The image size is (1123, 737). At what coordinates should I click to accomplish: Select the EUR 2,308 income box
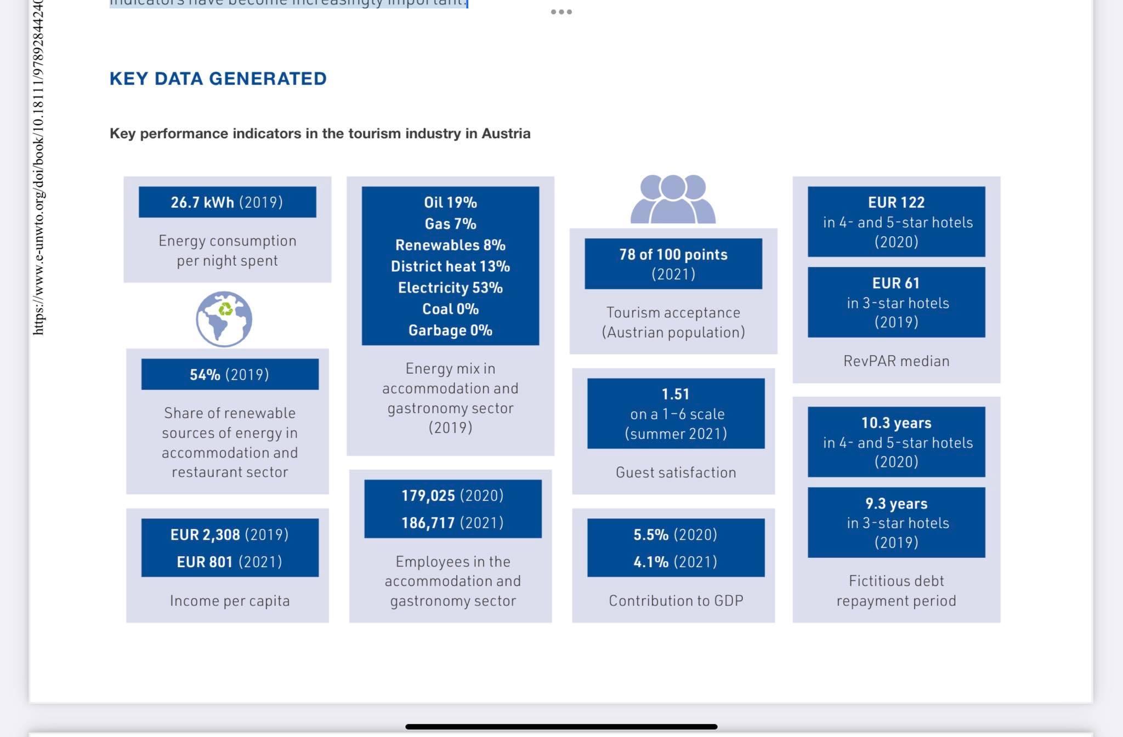[x=230, y=547]
